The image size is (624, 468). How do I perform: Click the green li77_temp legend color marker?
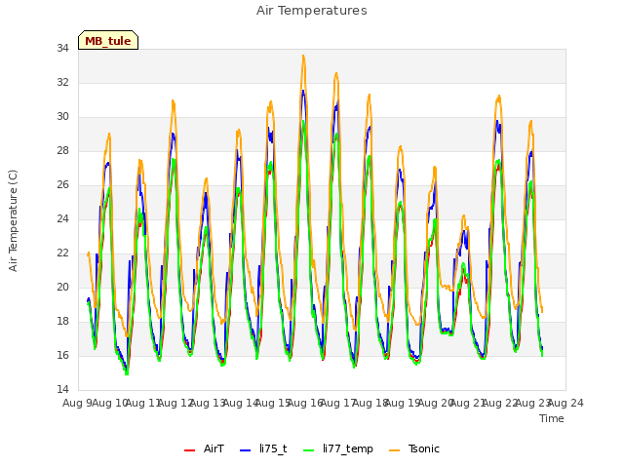(309, 450)
